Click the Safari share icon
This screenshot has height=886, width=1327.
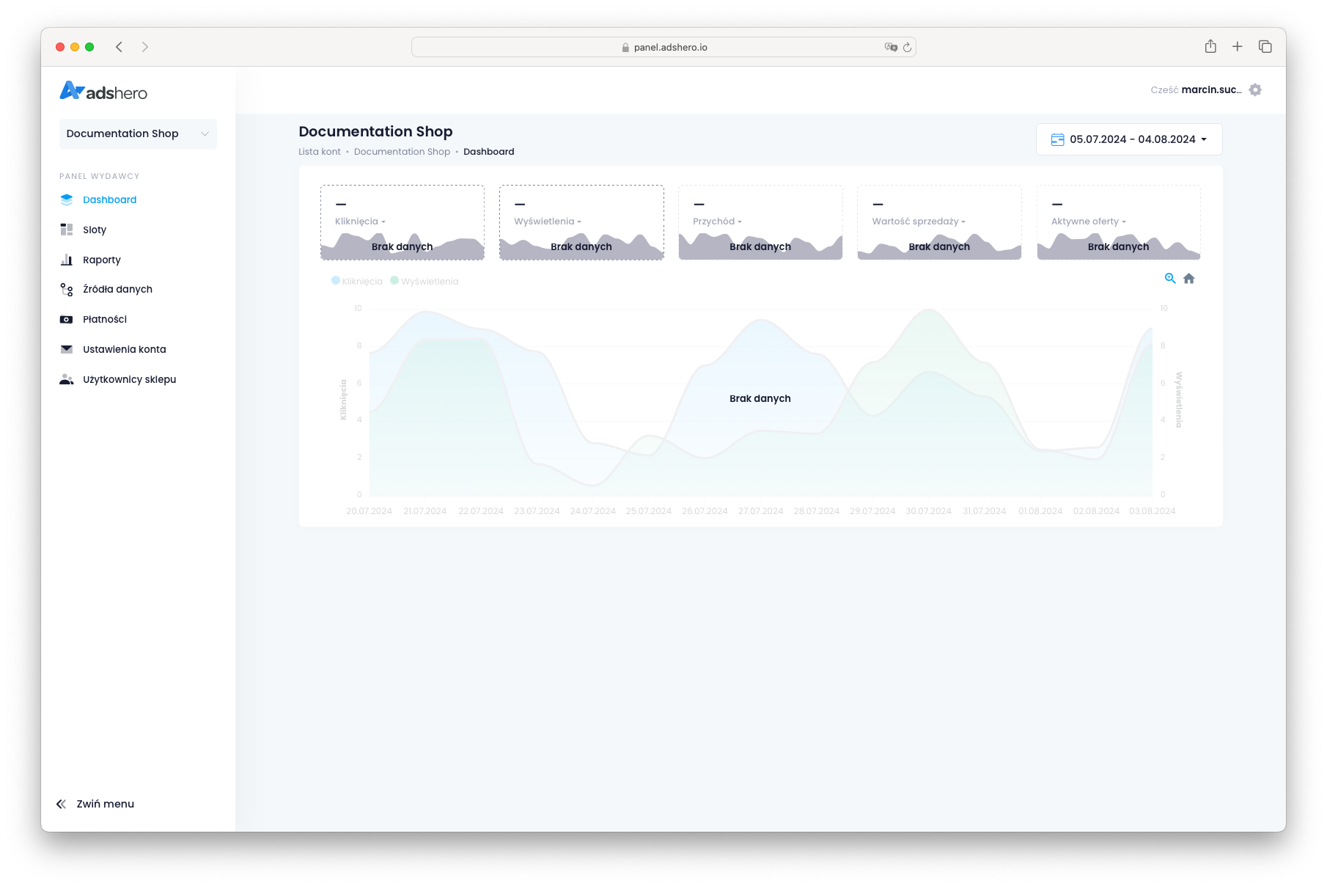(1210, 47)
